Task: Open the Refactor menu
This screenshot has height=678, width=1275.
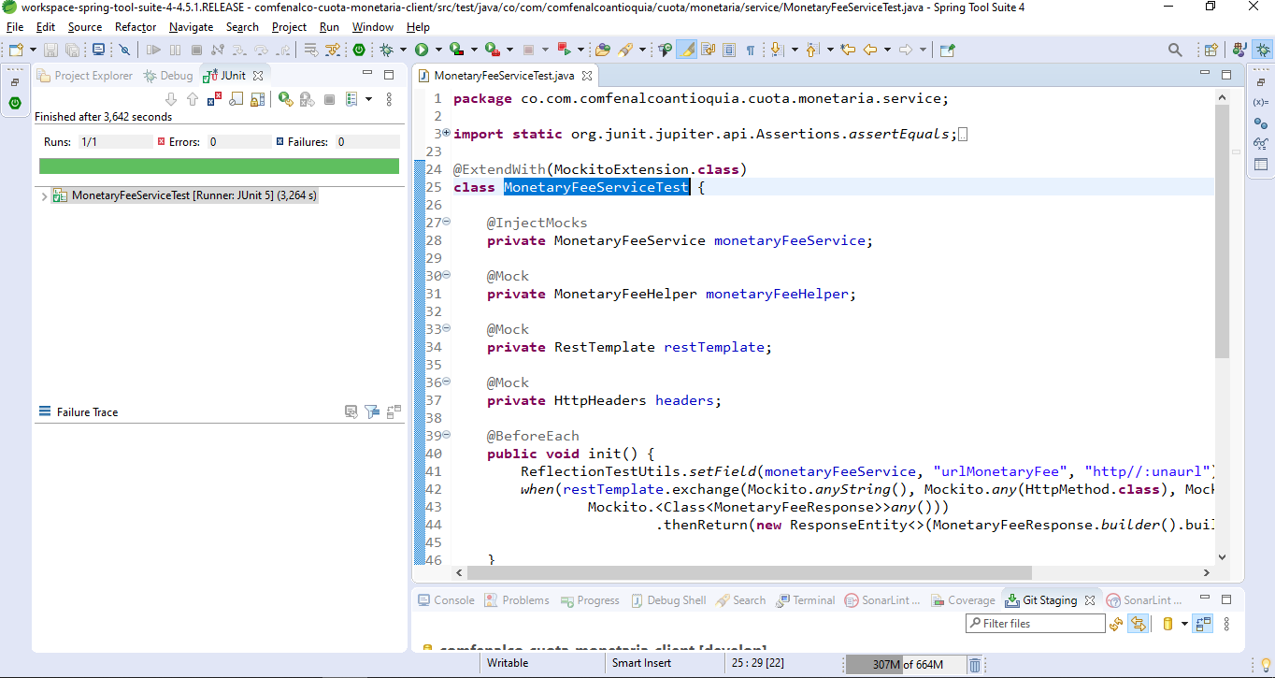Action: (x=136, y=27)
